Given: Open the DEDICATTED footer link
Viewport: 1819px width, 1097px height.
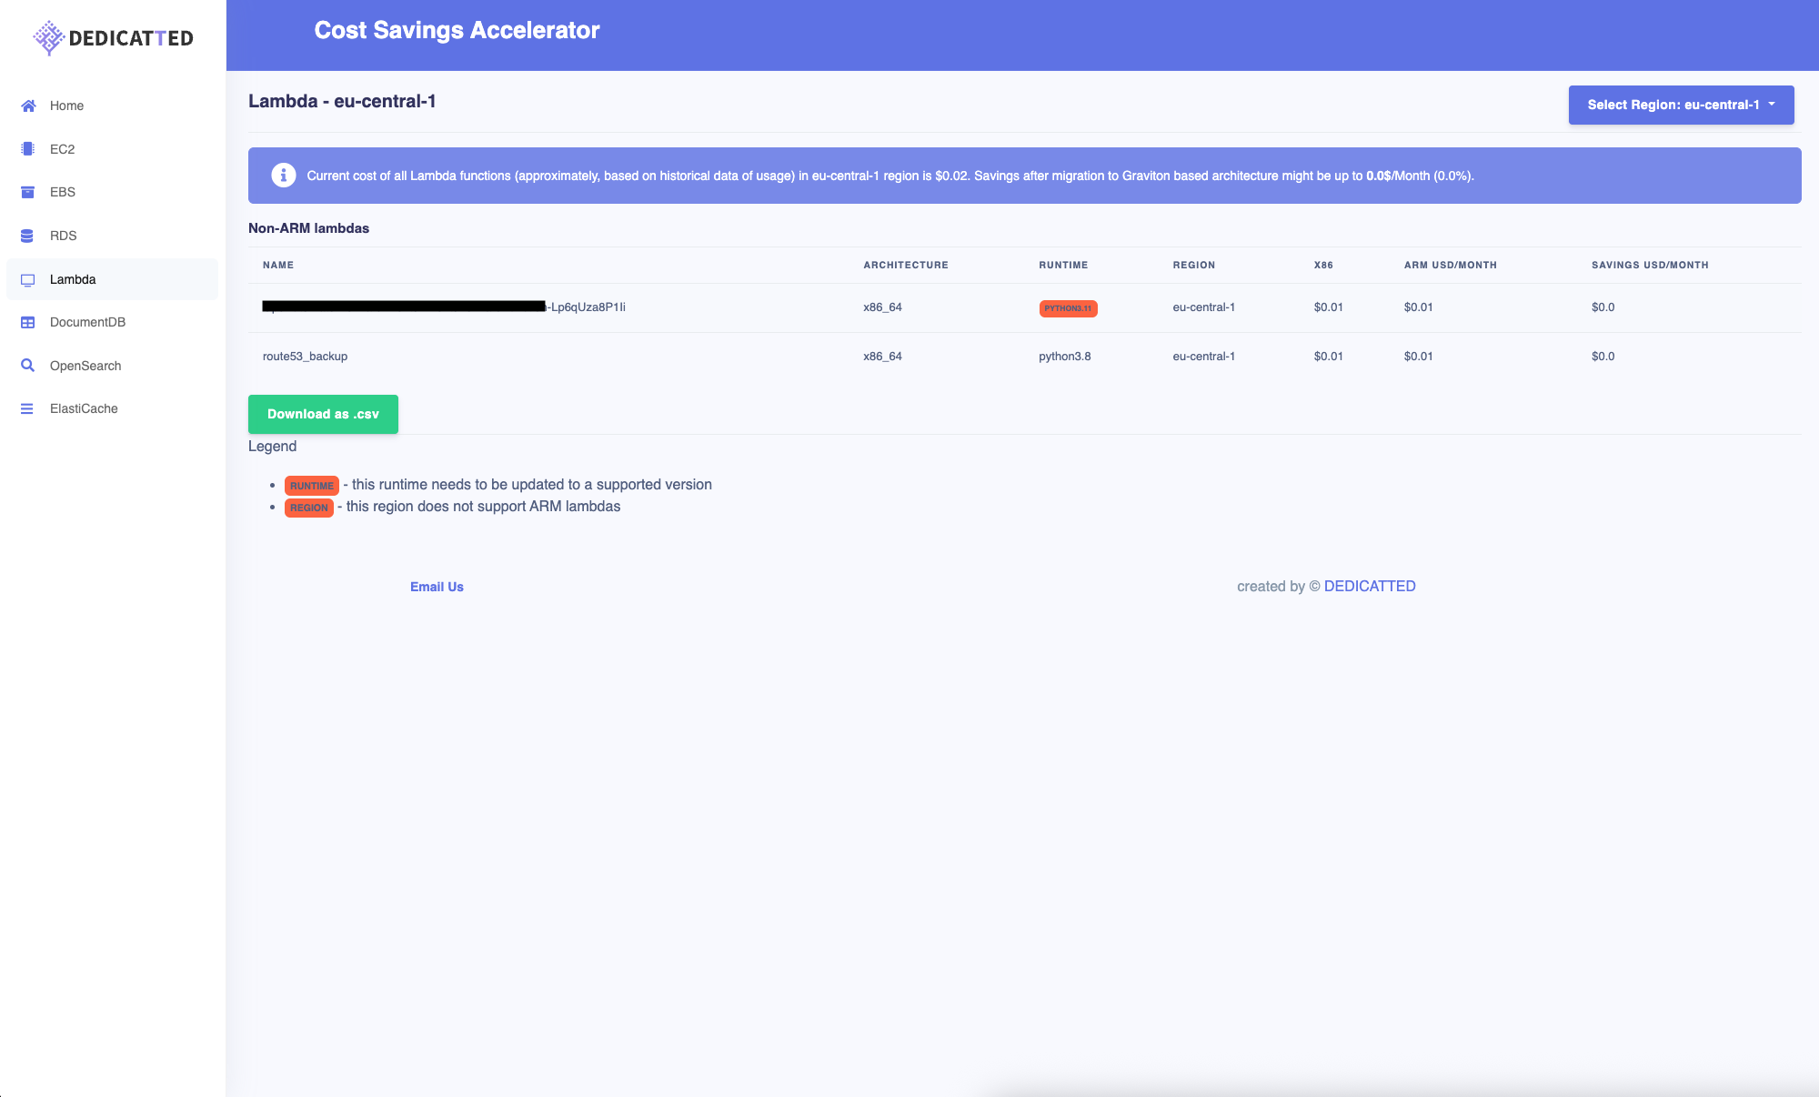Looking at the screenshot, I should click(1370, 587).
